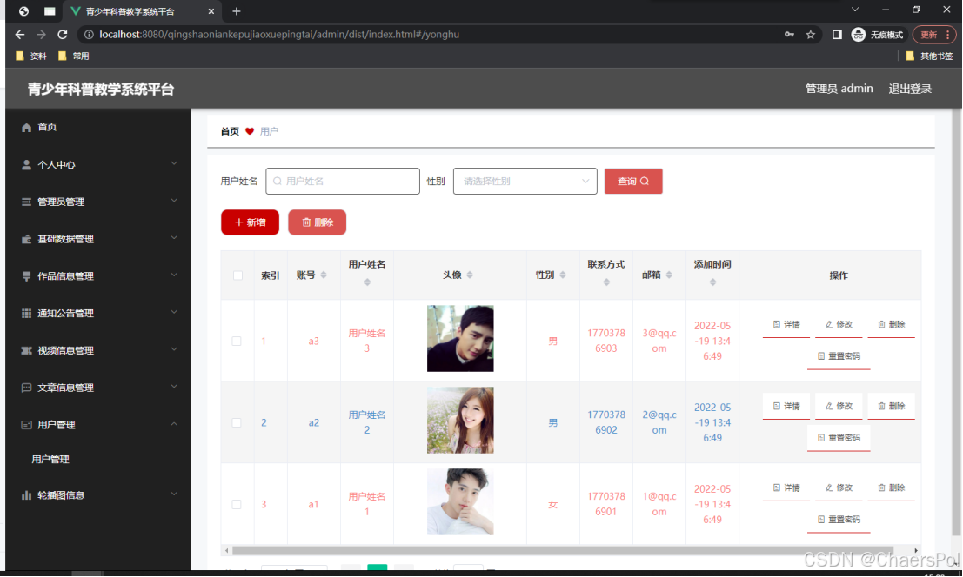Click the 新增 add button
This screenshot has width=963, height=577.
click(250, 222)
